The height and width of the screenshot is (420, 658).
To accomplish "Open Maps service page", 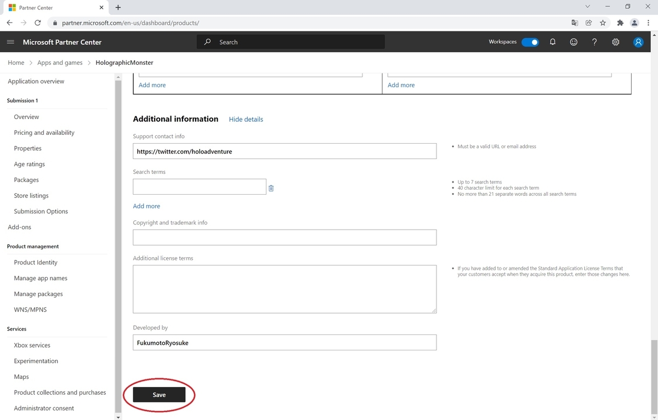I will (x=21, y=377).
